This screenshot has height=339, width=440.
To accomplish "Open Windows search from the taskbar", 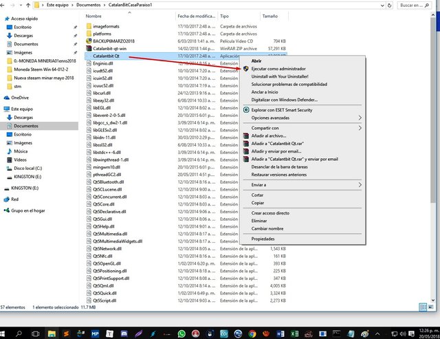I will (x=19, y=333).
